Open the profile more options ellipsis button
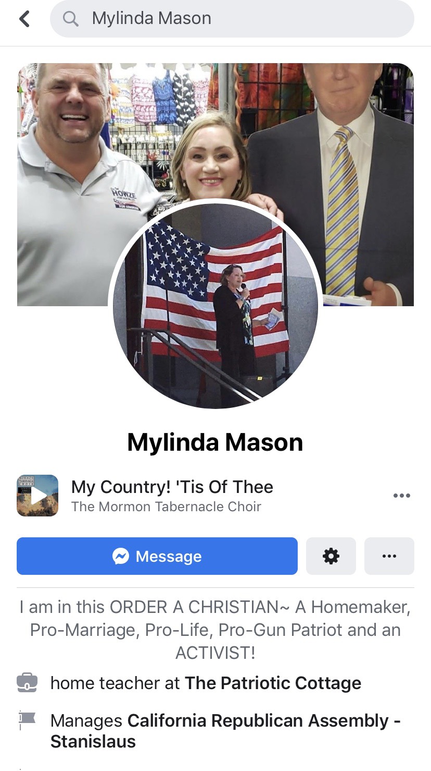 [389, 556]
